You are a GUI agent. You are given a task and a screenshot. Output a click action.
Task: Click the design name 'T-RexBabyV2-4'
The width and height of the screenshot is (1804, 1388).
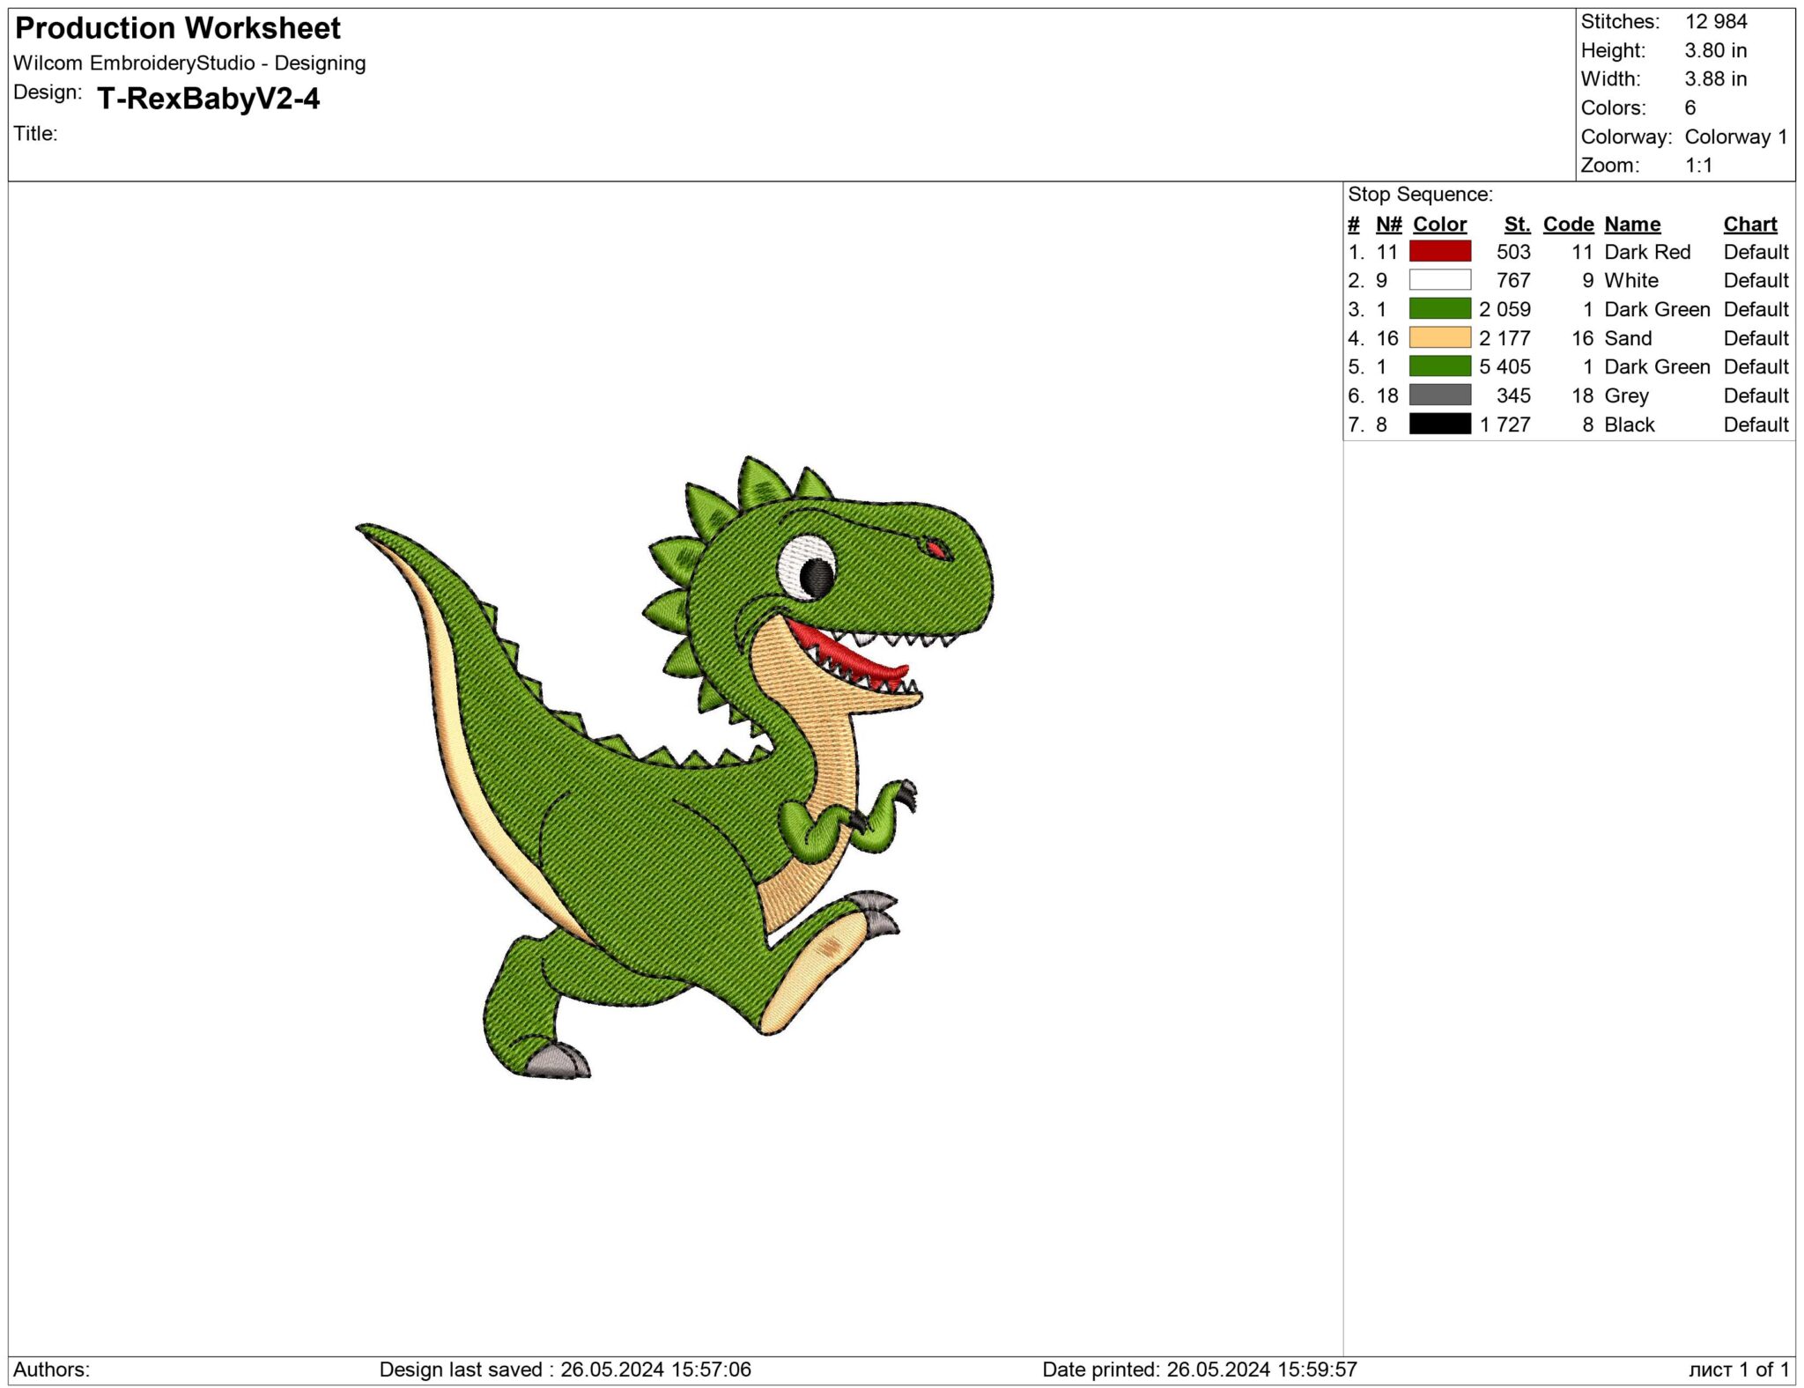(x=209, y=98)
